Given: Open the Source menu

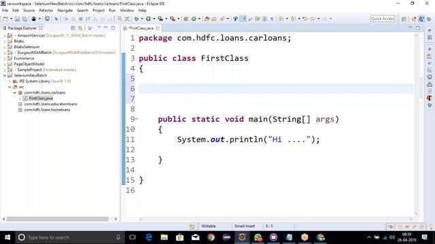Looking at the screenshot, I should (29, 10).
